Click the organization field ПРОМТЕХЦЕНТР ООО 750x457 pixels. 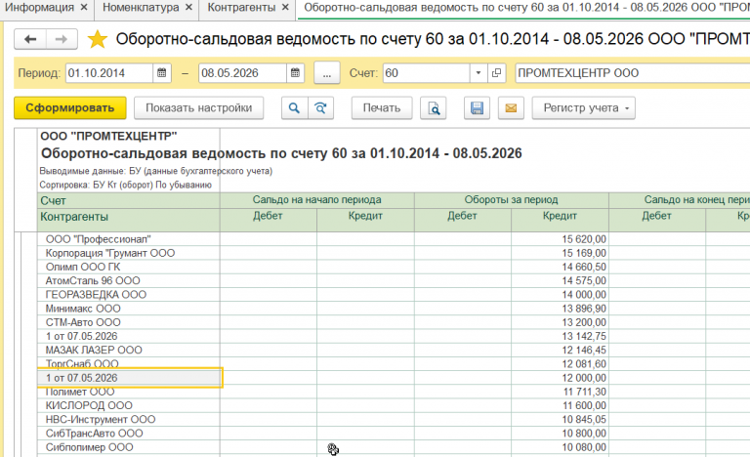pos(633,73)
